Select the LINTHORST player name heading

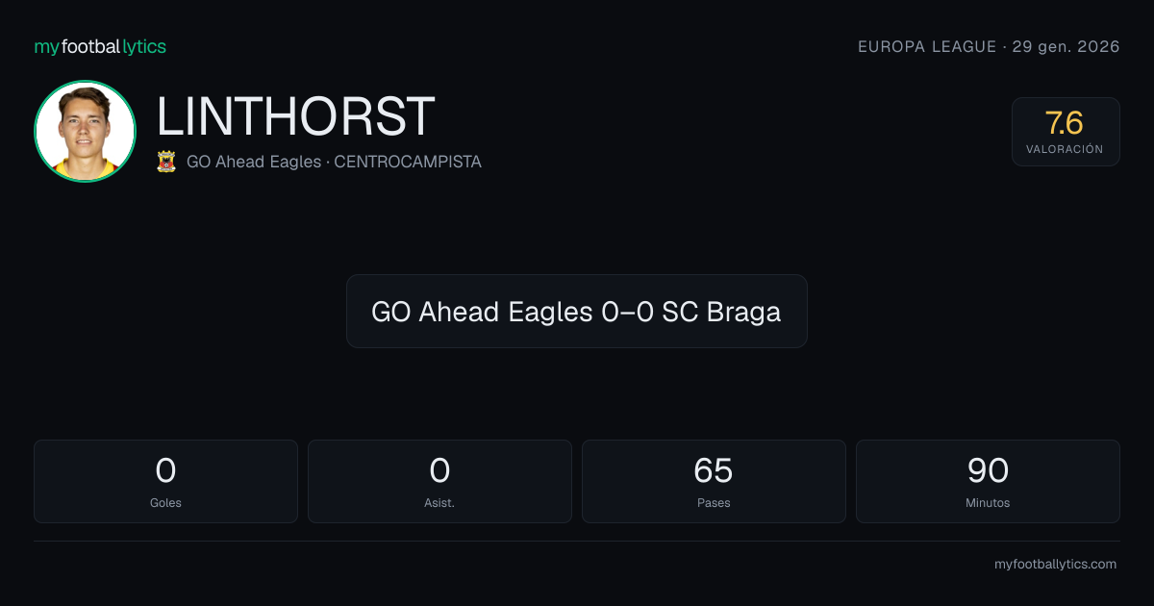pyautogui.click(x=295, y=116)
